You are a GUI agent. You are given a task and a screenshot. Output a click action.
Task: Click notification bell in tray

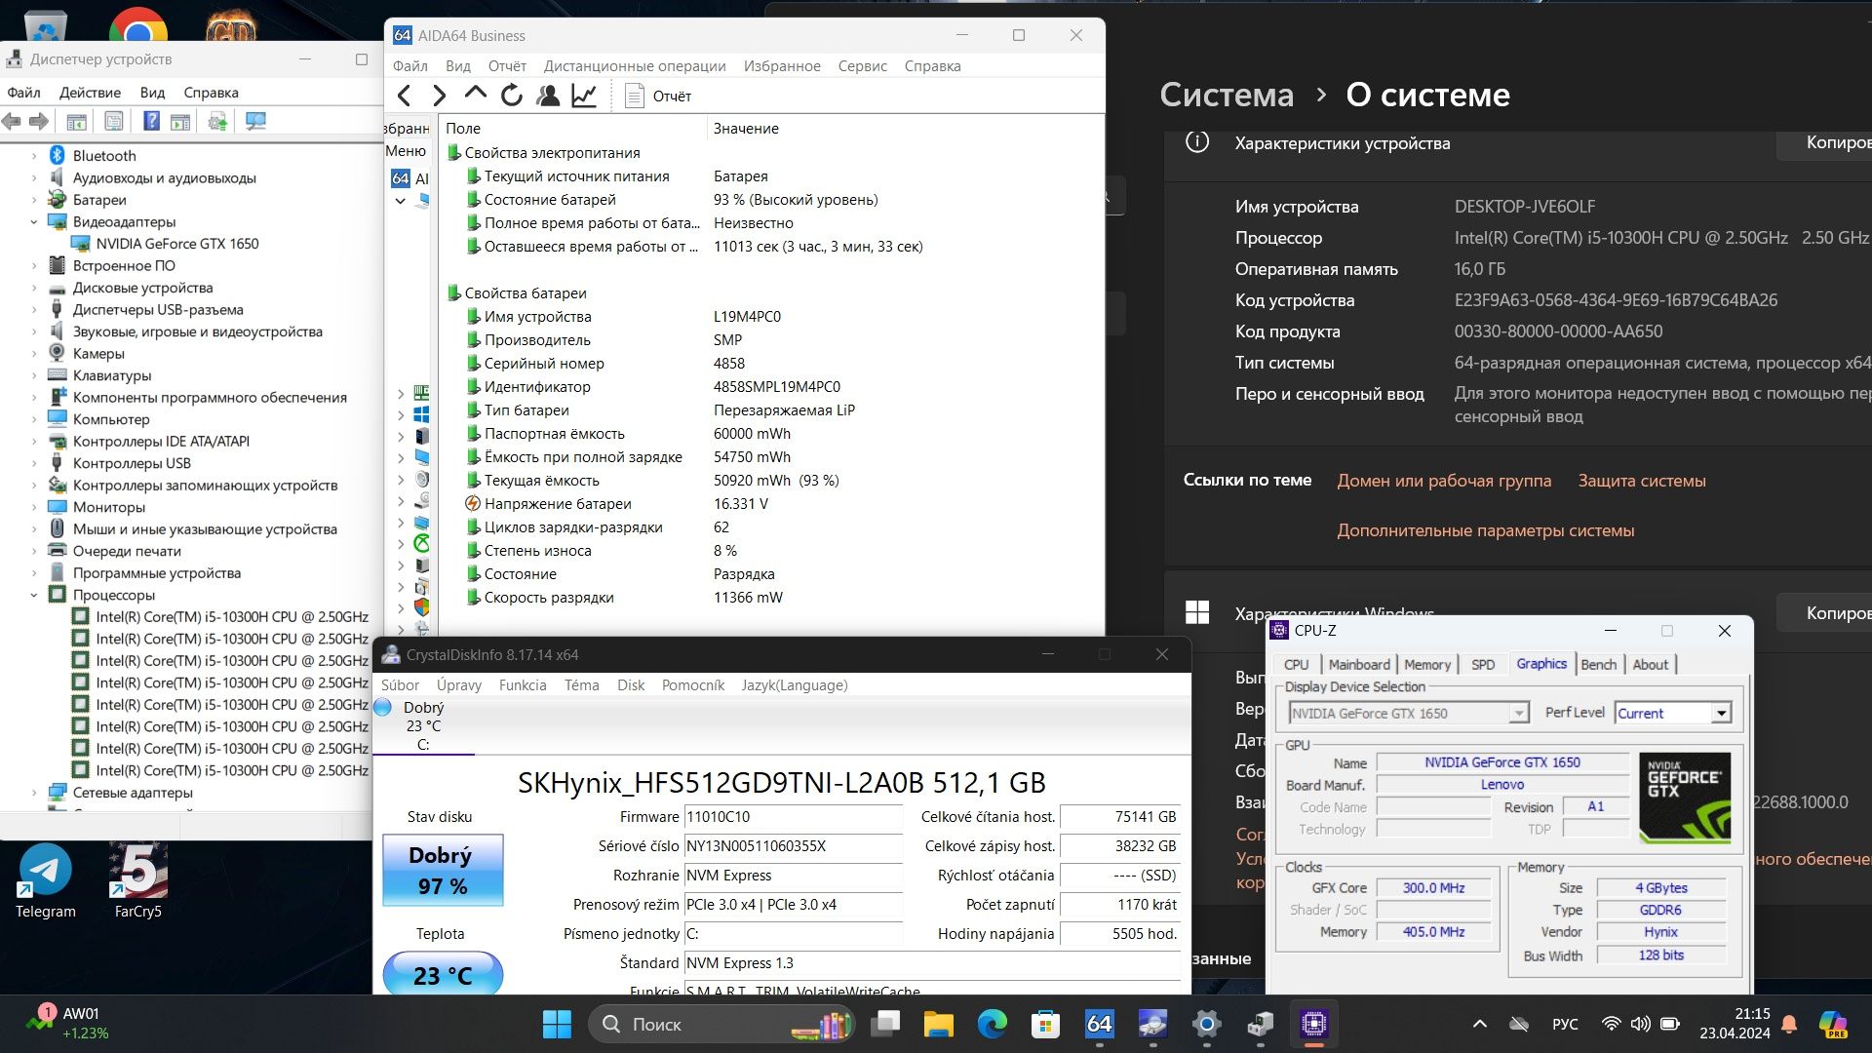pos(1789,1024)
